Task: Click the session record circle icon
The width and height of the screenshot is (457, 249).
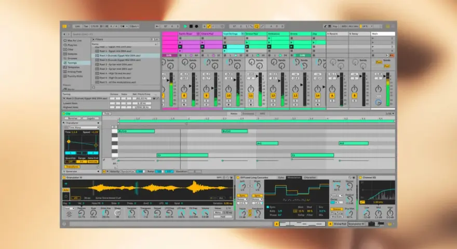Action: [222, 26]
